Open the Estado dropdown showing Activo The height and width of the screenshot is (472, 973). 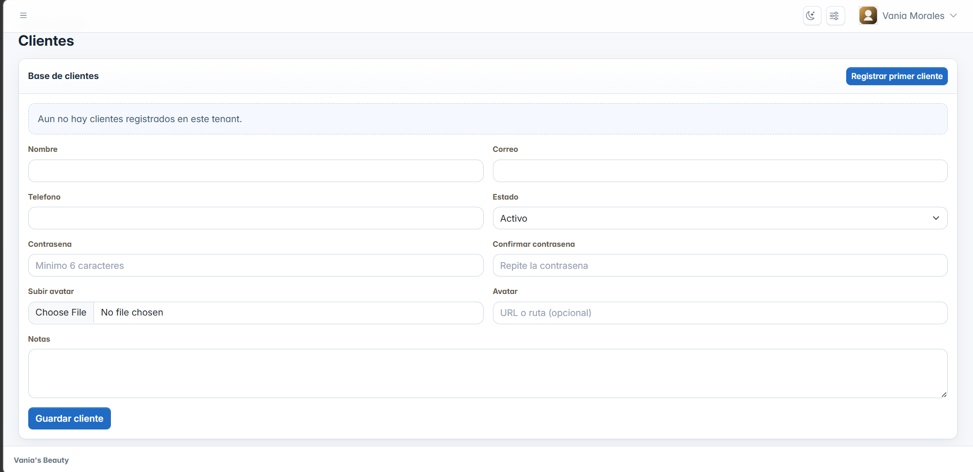720,218
